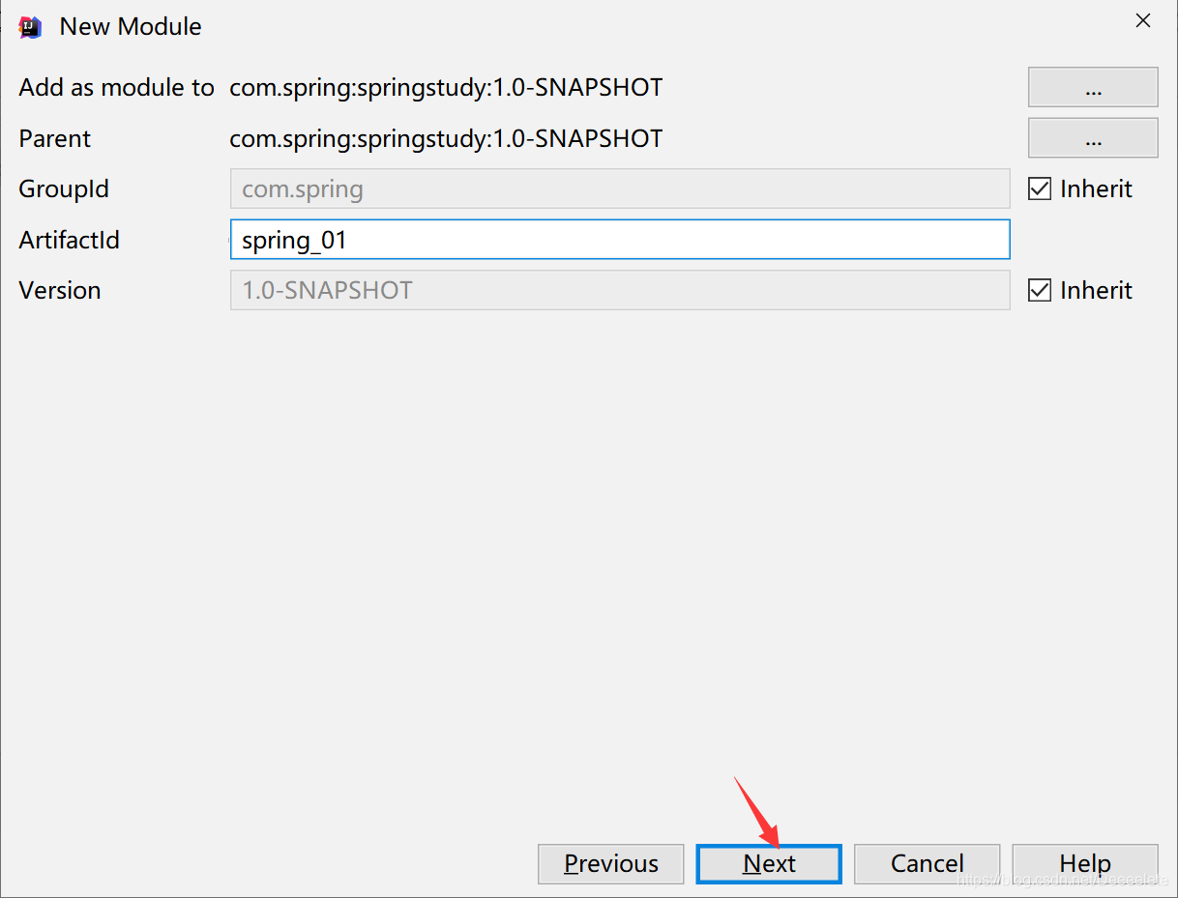1178x898 pixels.
Task: Browse for 'Add as module to' project
Action: [x=1093, y=87]
